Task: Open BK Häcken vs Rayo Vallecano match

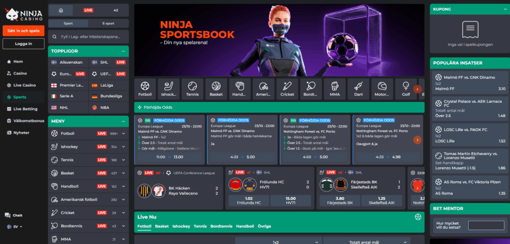Action: 179,188
